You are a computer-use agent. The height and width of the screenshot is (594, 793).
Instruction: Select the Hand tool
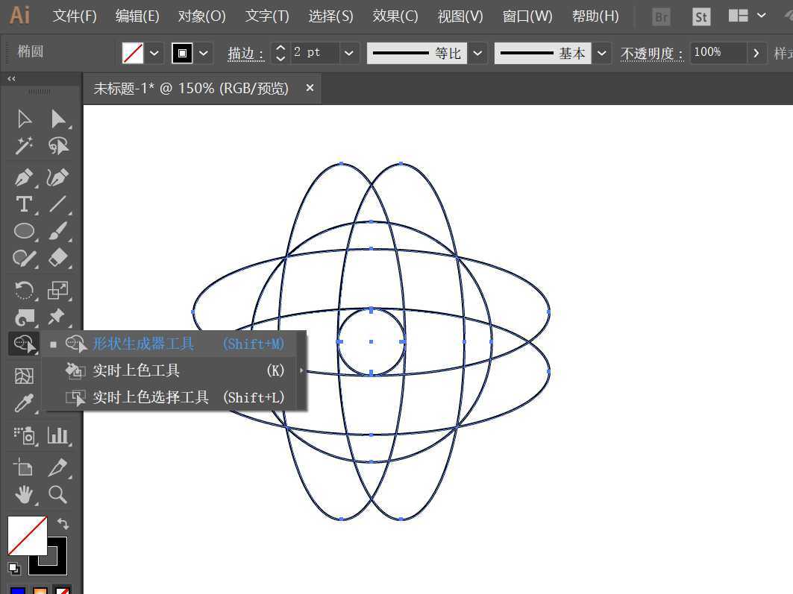click(23, 494)
